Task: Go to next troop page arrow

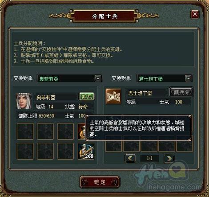Action: tap(169, 159)
